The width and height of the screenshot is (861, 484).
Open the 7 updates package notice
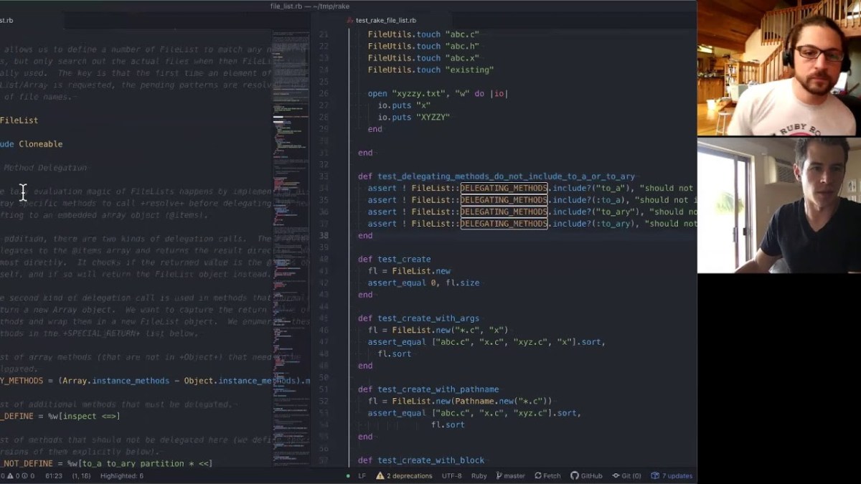[x=672, y=475]
